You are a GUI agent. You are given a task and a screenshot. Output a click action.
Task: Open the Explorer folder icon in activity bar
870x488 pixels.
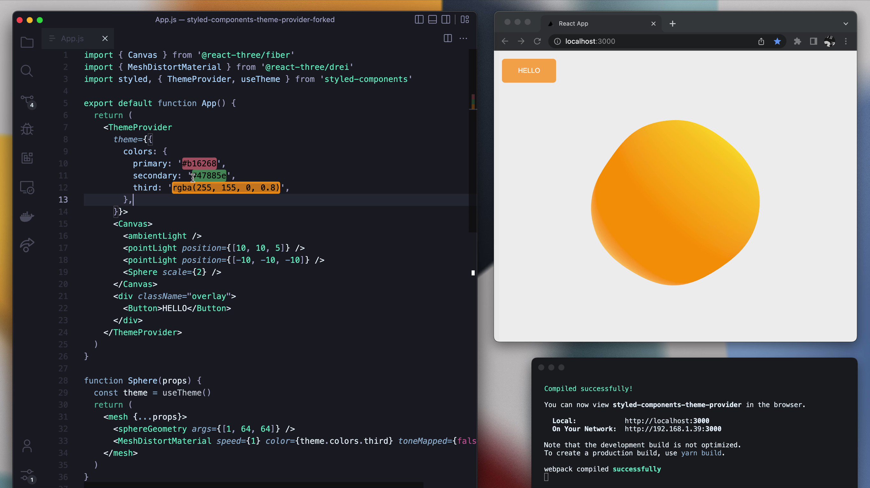(x=27, y=43)
